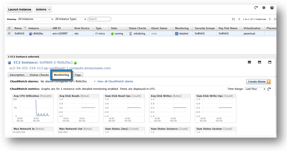Open the Max Network Out graph
Viewport: 287px width, 151px height.
click(78, 131)
